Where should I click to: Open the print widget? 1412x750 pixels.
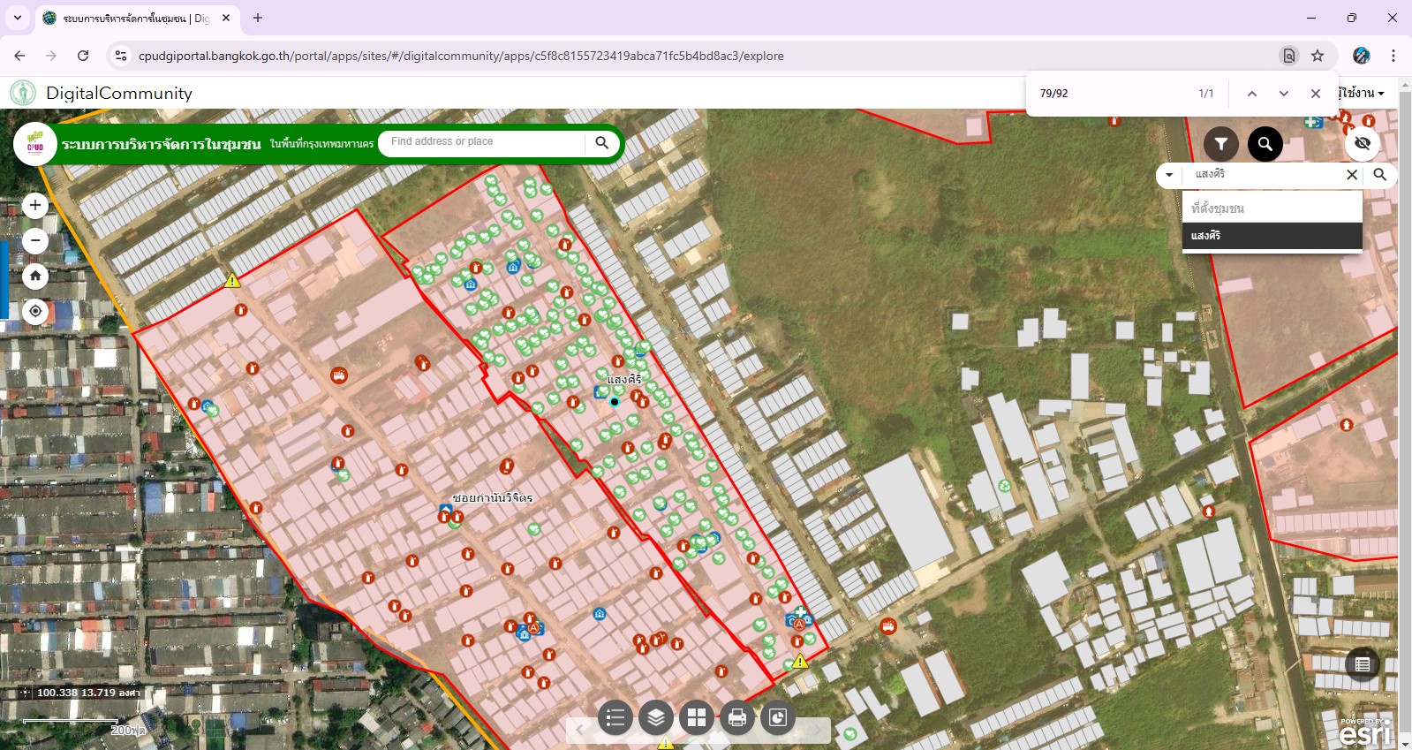(x=737, y=717)
